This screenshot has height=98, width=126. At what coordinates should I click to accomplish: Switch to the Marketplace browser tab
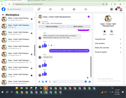point(39,0)
